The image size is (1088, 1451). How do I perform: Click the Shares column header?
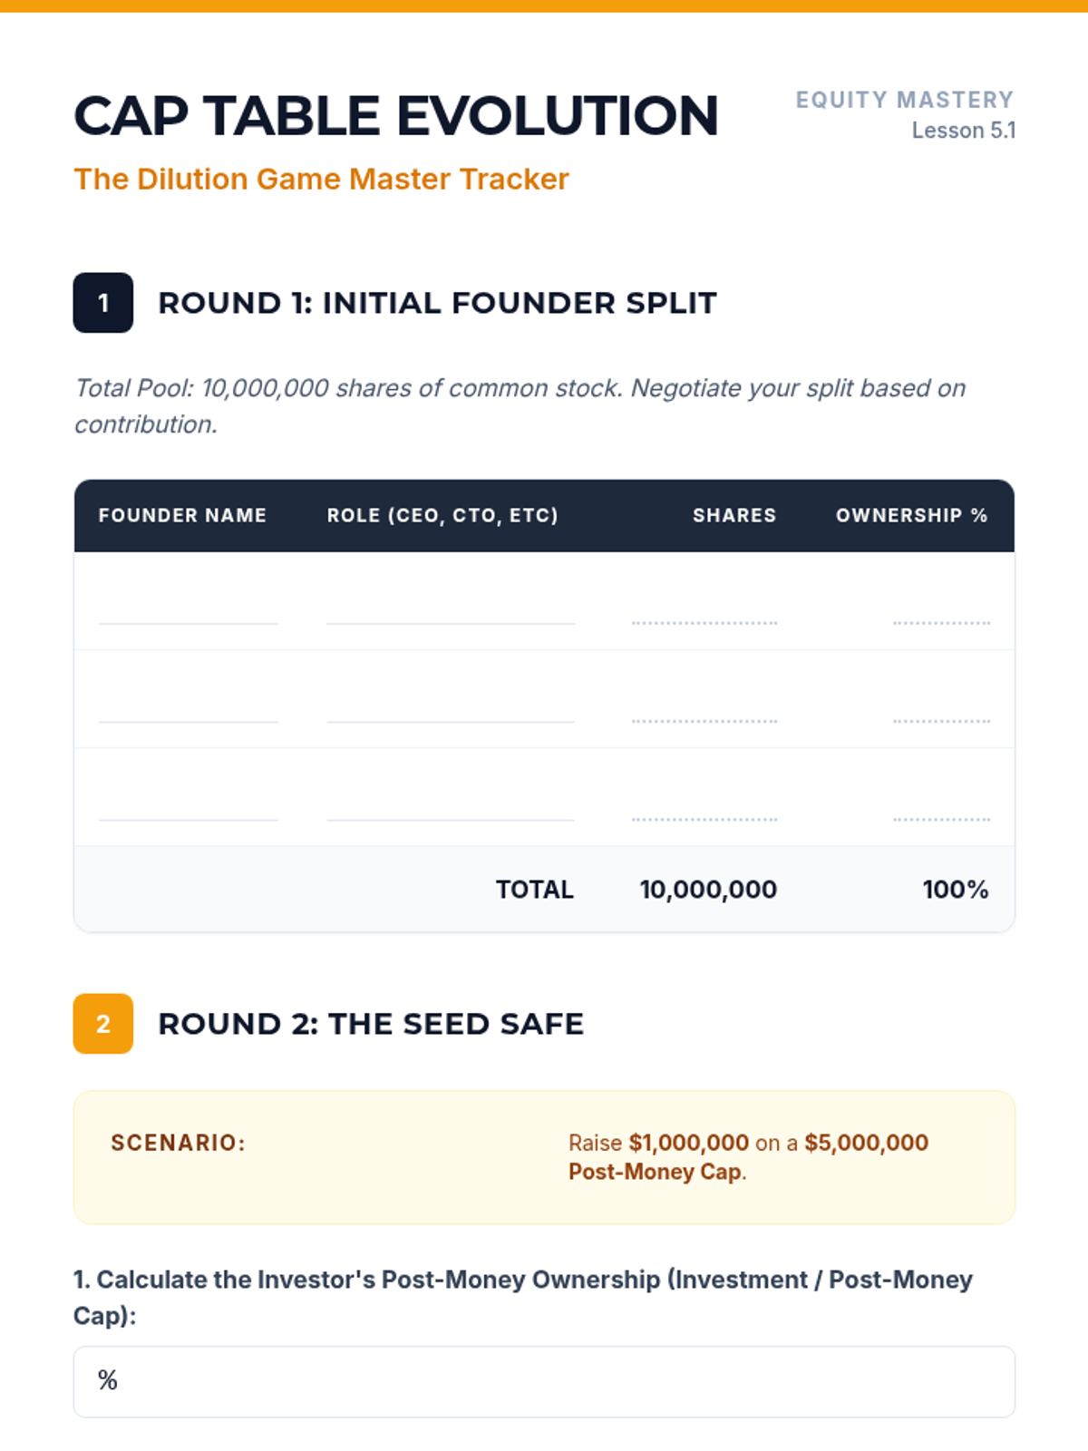(x=734, y=515)
